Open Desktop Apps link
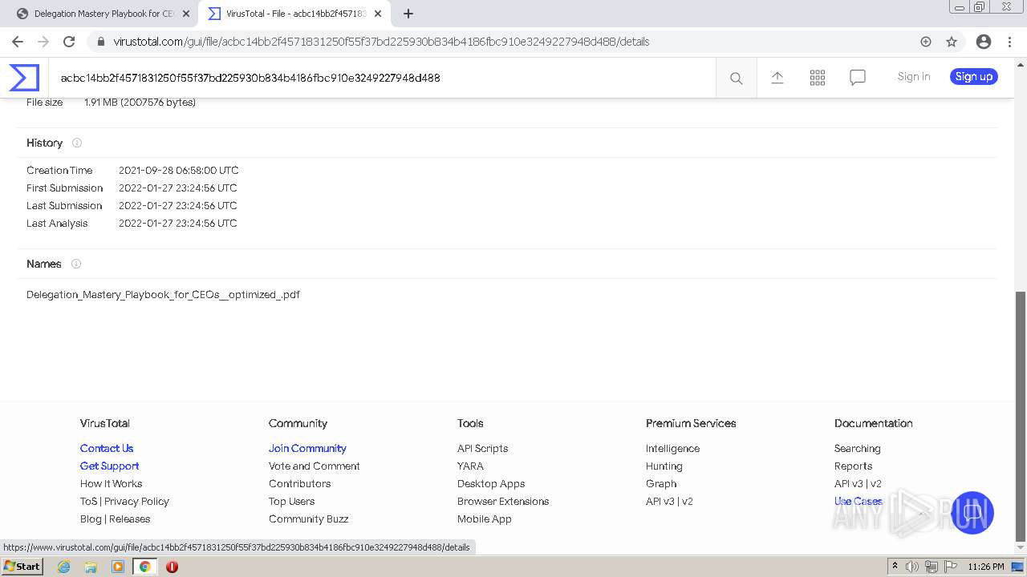Viewport: 1027px width, 577px height. click(491, 484)
